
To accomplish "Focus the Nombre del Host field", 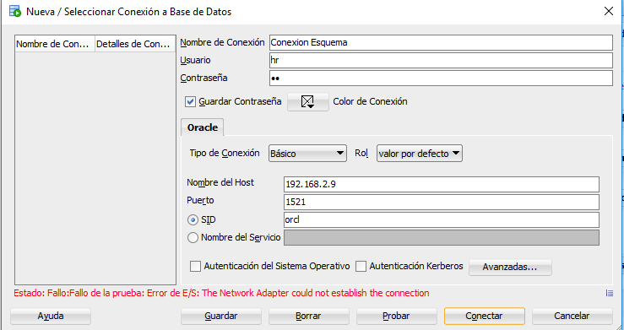I will point(442,185).
